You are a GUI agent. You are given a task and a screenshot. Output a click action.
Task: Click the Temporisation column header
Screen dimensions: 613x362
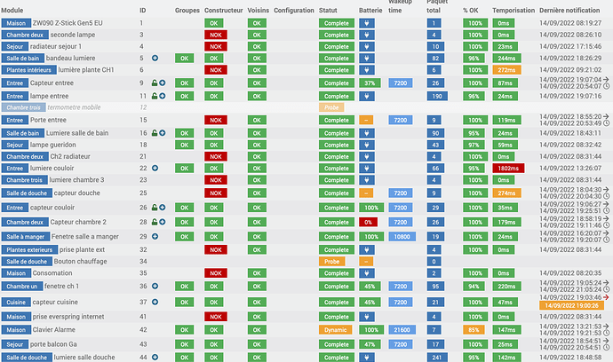pyautogui.click(x=513, y=11)
